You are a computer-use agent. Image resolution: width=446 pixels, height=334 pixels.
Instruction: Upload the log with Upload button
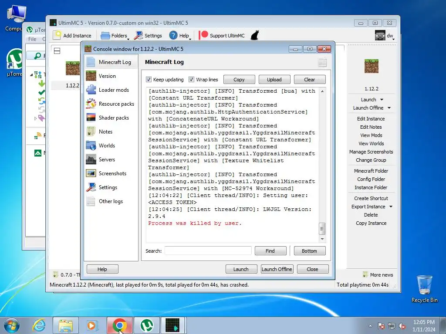point(274,80)
